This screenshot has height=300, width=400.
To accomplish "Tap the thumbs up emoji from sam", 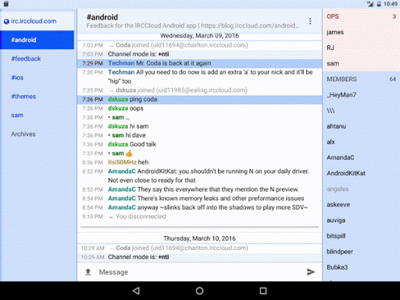I will pos(129,154).
